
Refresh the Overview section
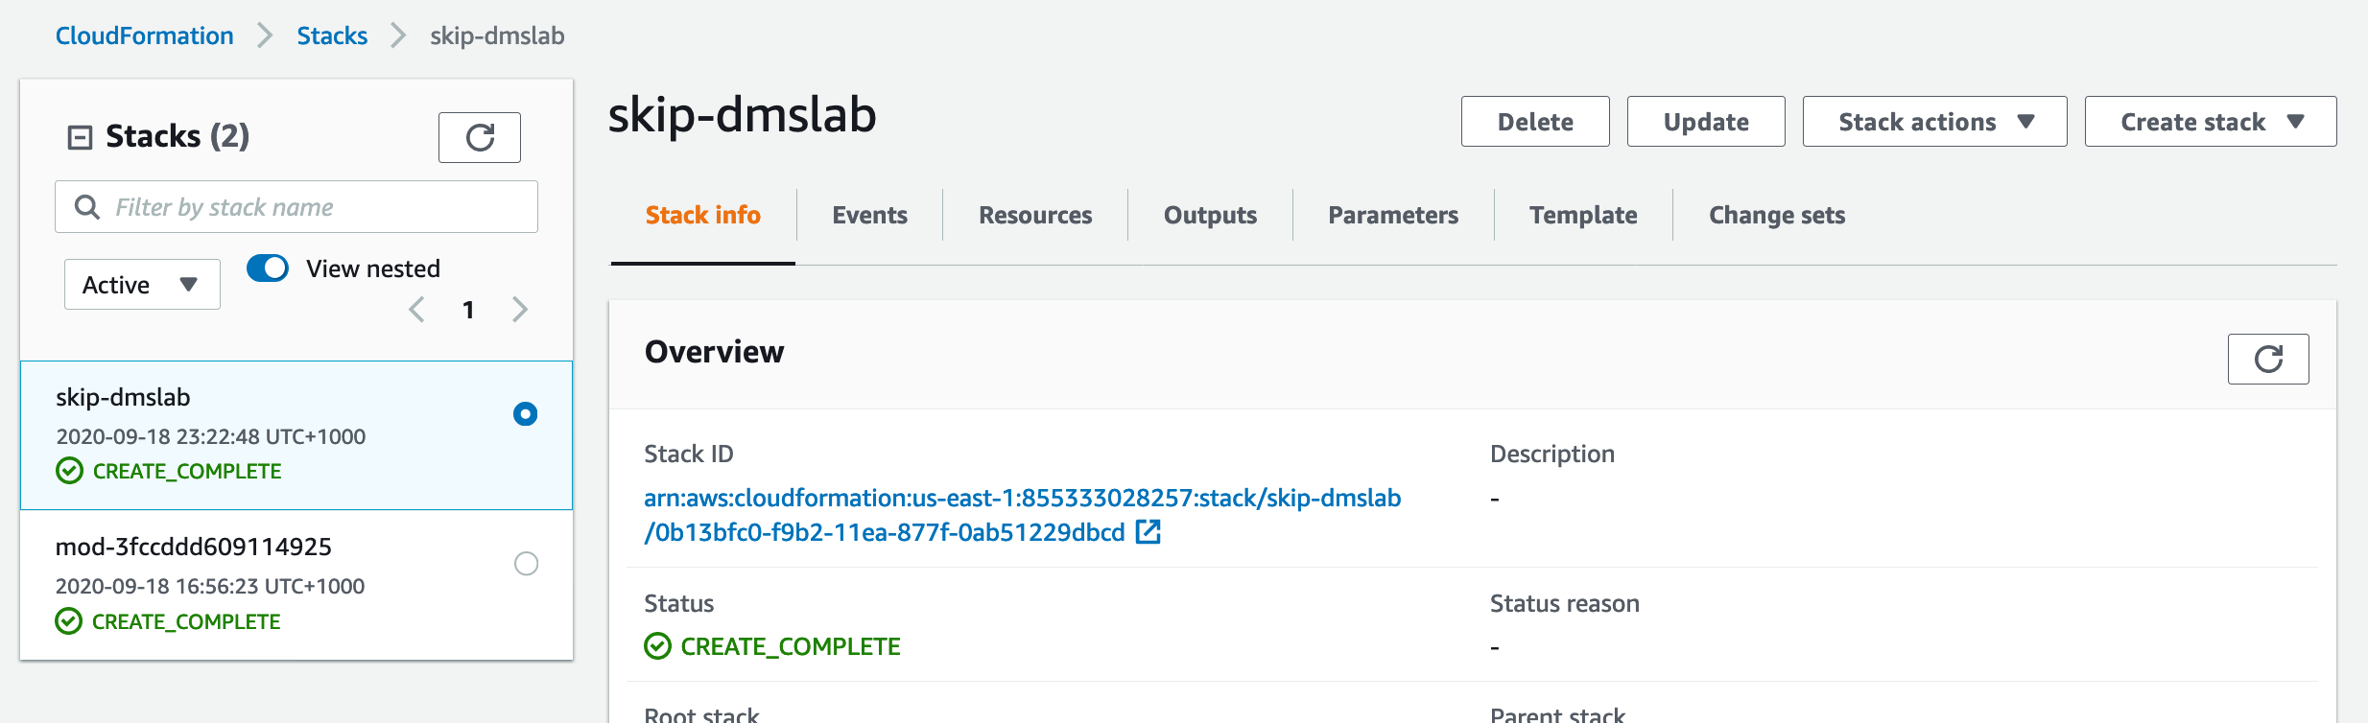point(2268,359)
